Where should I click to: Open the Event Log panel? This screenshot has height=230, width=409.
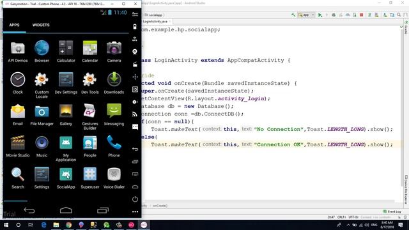(x=392, y=211)
